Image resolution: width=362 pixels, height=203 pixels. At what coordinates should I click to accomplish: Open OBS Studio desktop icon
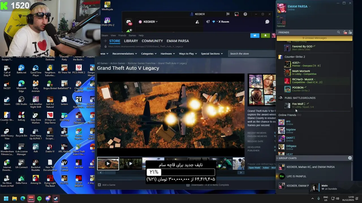(x=21, y=101)
